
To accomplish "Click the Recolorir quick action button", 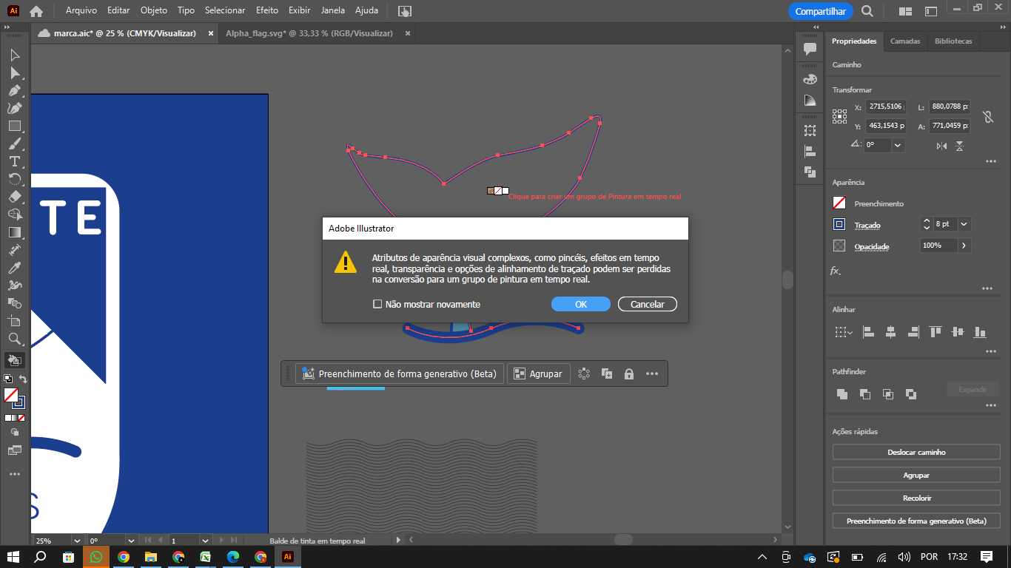I will [916, 498].
